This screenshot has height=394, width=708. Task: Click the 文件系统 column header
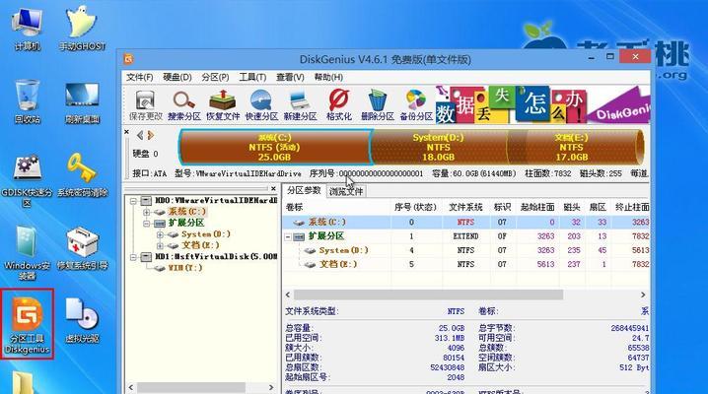pyautogui.click(x=465, y=207)
